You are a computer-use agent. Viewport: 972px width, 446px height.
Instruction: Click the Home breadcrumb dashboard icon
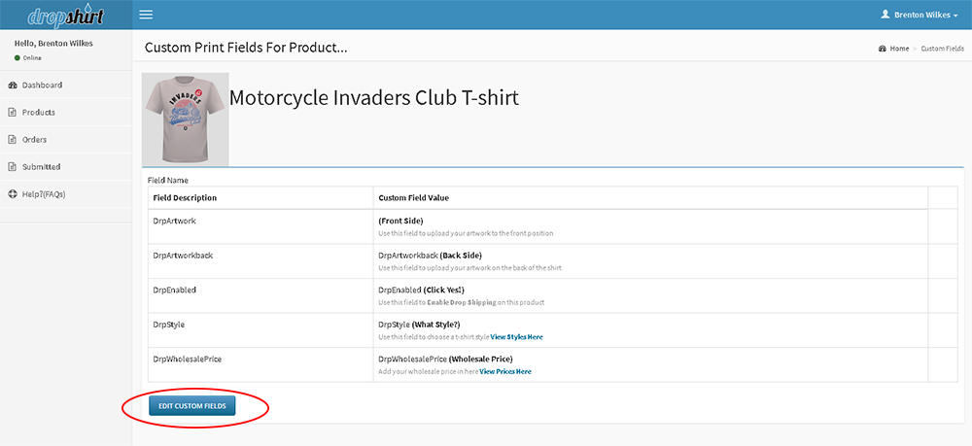(x=883, y=49)
